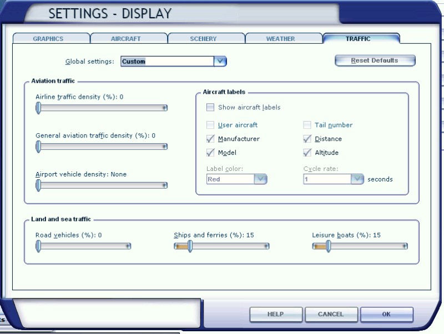Viewport: 444px width, 334px height.
Task: Click the Reset Defaults button
Action: click(x=375, y=60)
